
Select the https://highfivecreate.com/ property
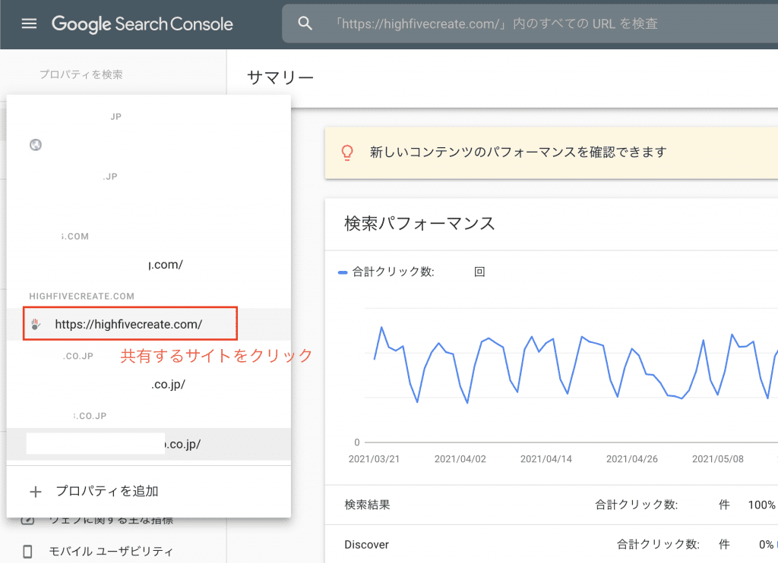149,324
